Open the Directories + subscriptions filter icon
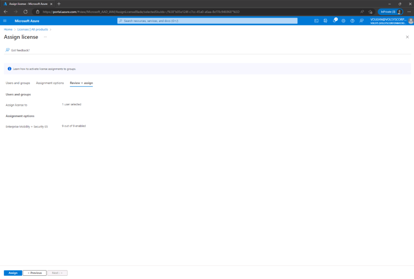The image size is (414, 279). [x=325, y=21]
